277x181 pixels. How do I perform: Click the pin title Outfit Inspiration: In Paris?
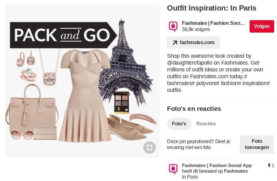212,8
